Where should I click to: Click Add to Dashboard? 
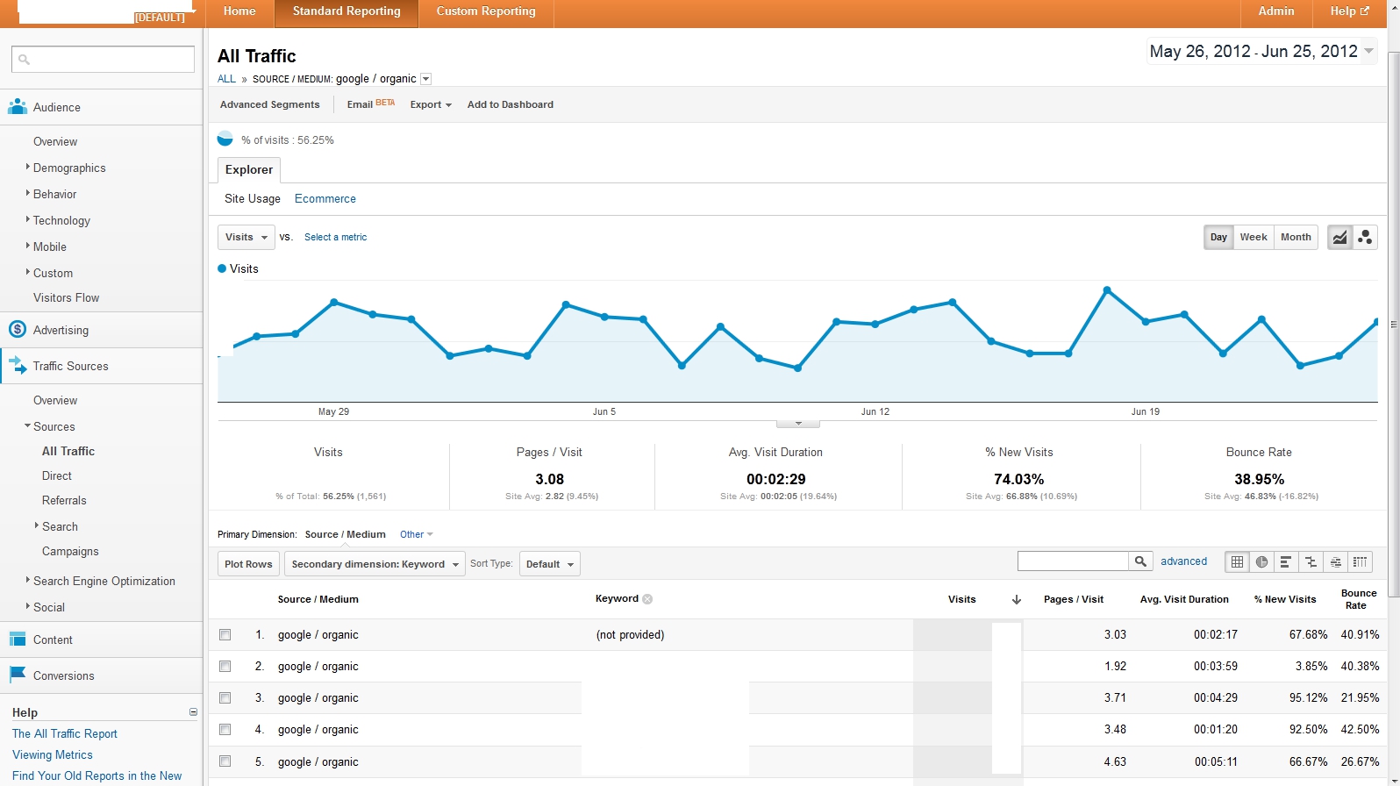pos(511,104)
